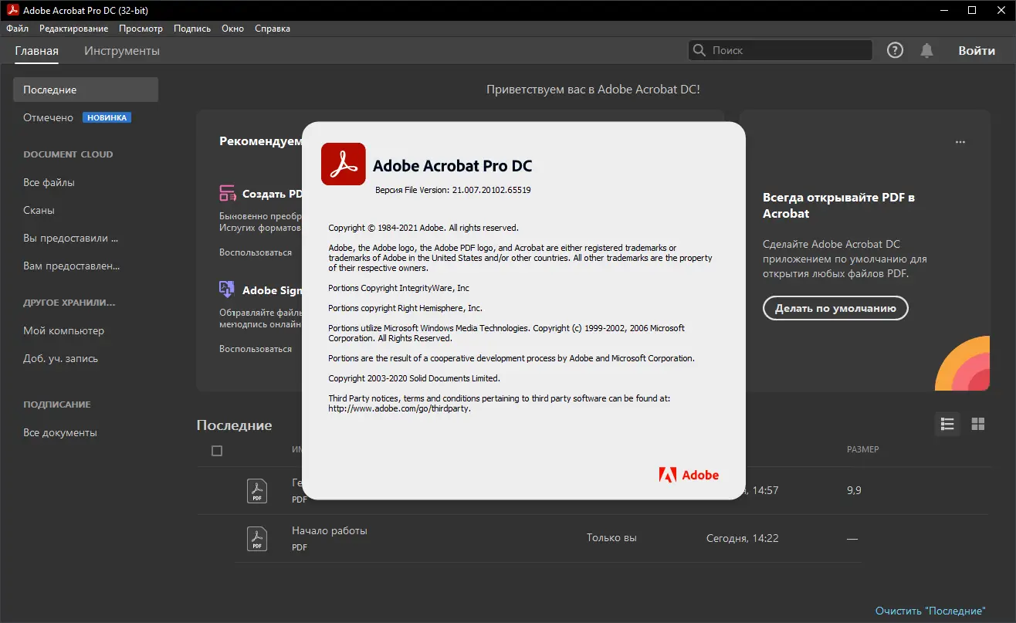Click the Приветствуем вас в Adobe Acrobat DC! heading
Image resolution: width=1016 pixels, height=623 pixels.
click(x=593, y=90)
